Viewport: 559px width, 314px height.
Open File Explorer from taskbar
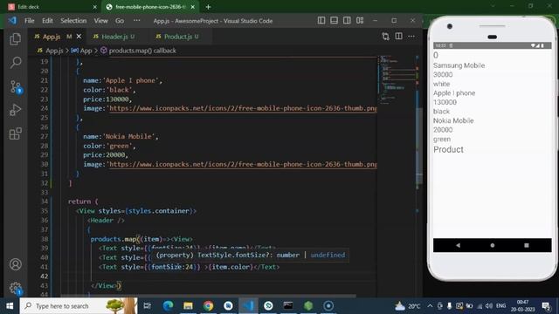coord(188,306)
